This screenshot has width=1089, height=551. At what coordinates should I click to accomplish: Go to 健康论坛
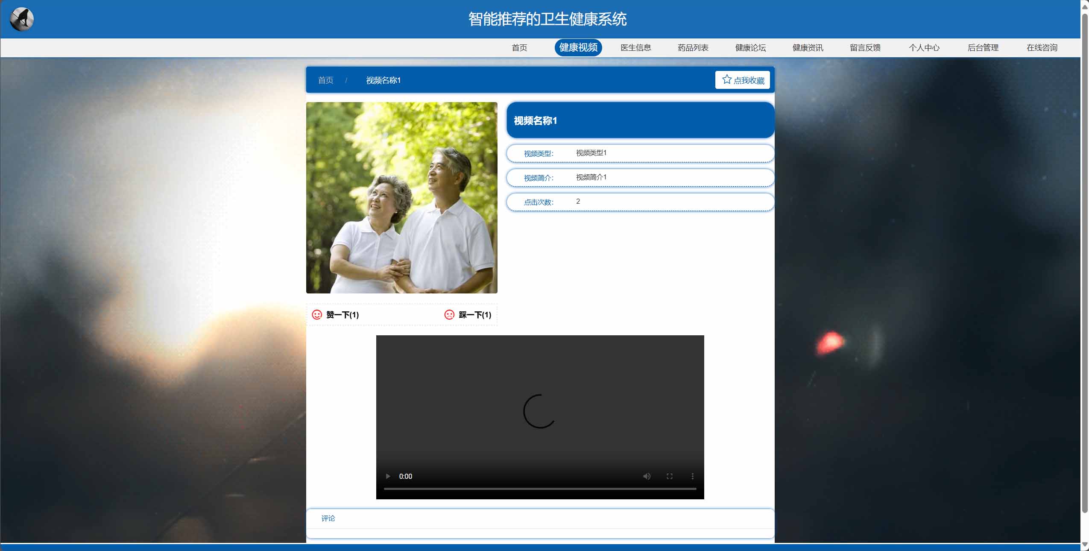click(x=750, y=48)
